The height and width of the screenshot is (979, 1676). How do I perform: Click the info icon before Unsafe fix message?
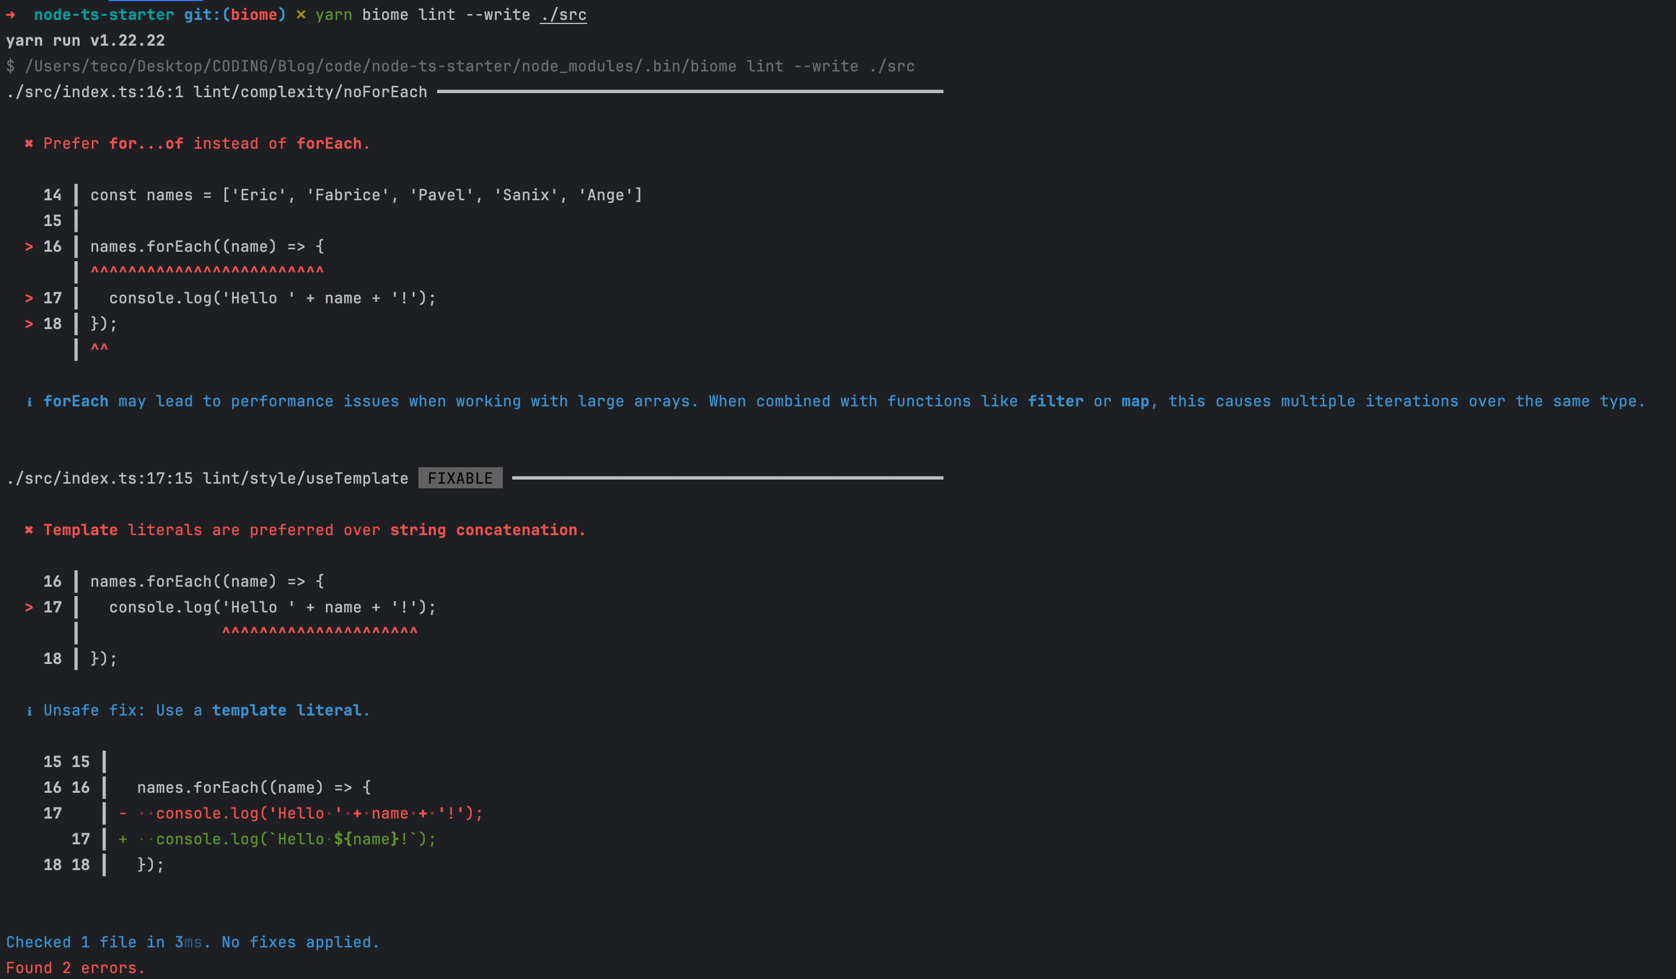click(30, 710)
